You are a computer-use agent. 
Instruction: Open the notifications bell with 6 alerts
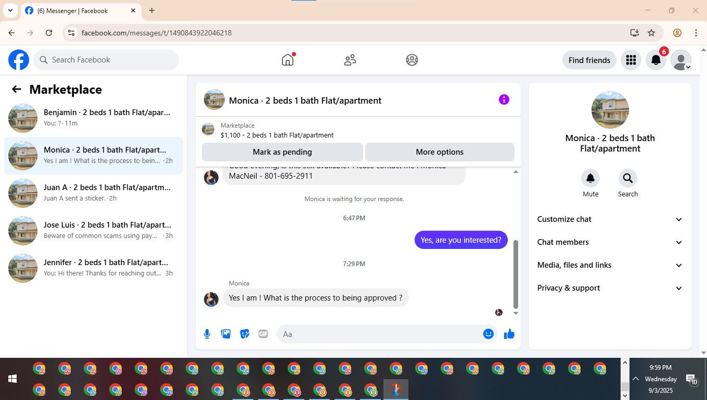click(x=656, y=60)
